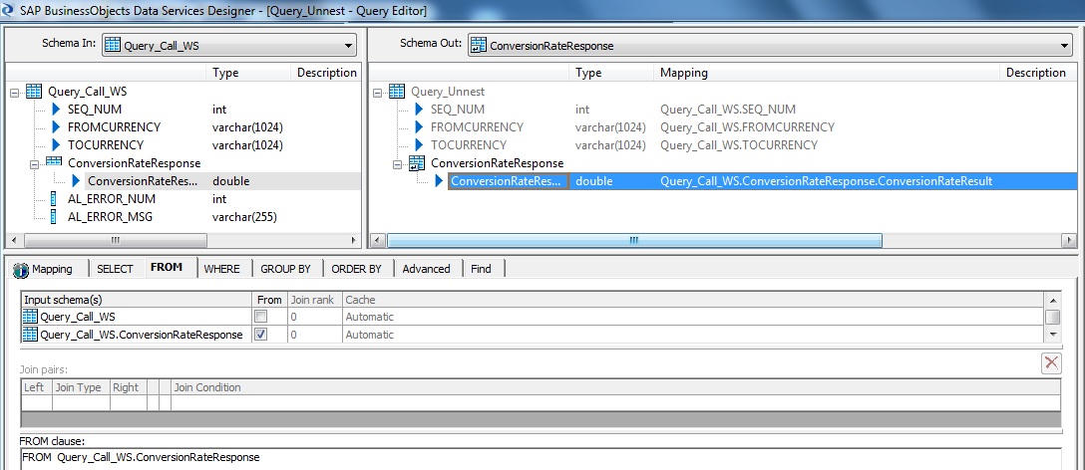Select FROMCURRENCY in the Schema Out tree
The height and width of the screenshot is (470, 1085).
point(477,127)
